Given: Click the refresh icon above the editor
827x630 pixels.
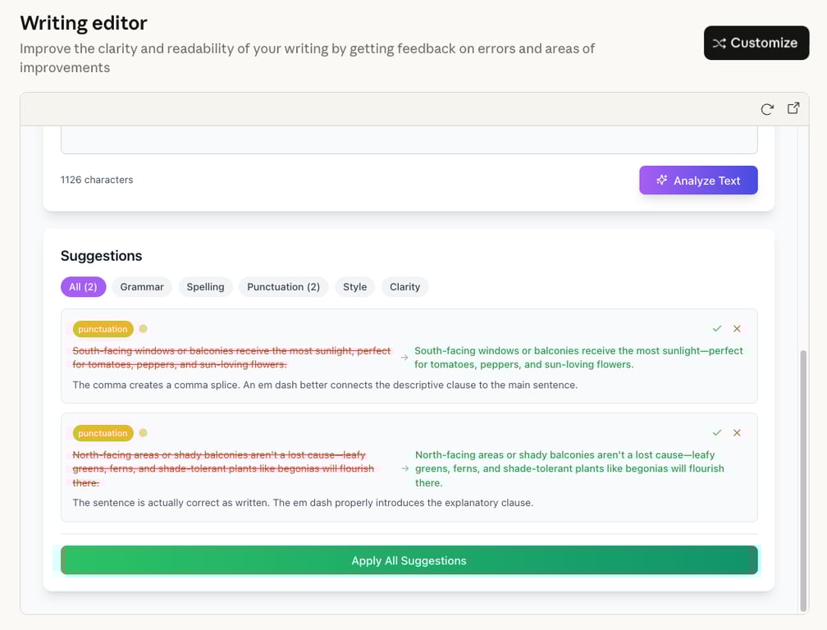Looking at the screenshot, I should tap(767, 108).
